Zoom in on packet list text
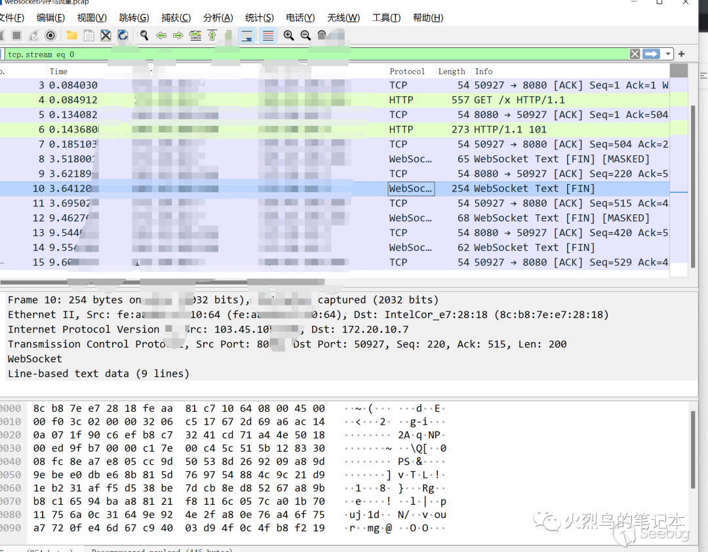Image resolution: width=708 pixels, height=552 pixels. tap(288, 35)
